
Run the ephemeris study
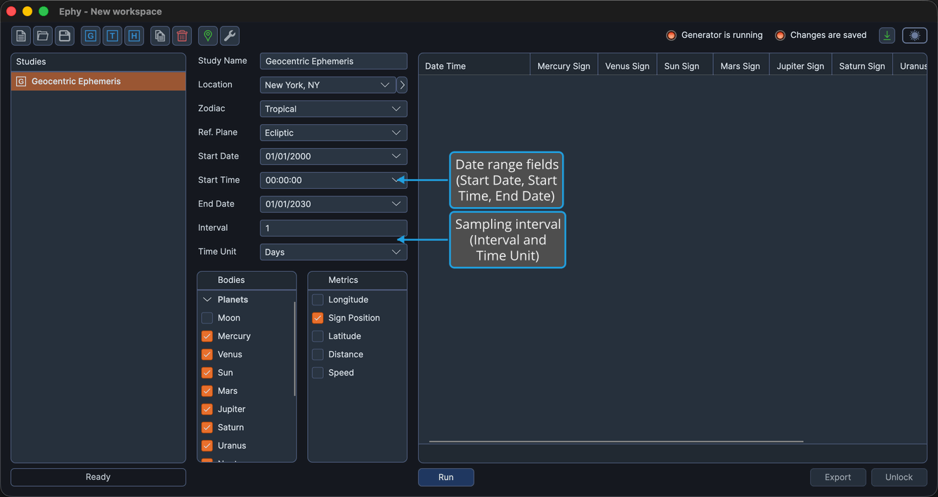[x=446, y=477]
